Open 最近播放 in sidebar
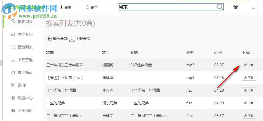 pos(22,72)
